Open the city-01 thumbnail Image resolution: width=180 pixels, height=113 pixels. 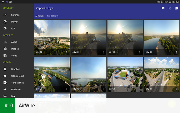[x=88, y=38]
